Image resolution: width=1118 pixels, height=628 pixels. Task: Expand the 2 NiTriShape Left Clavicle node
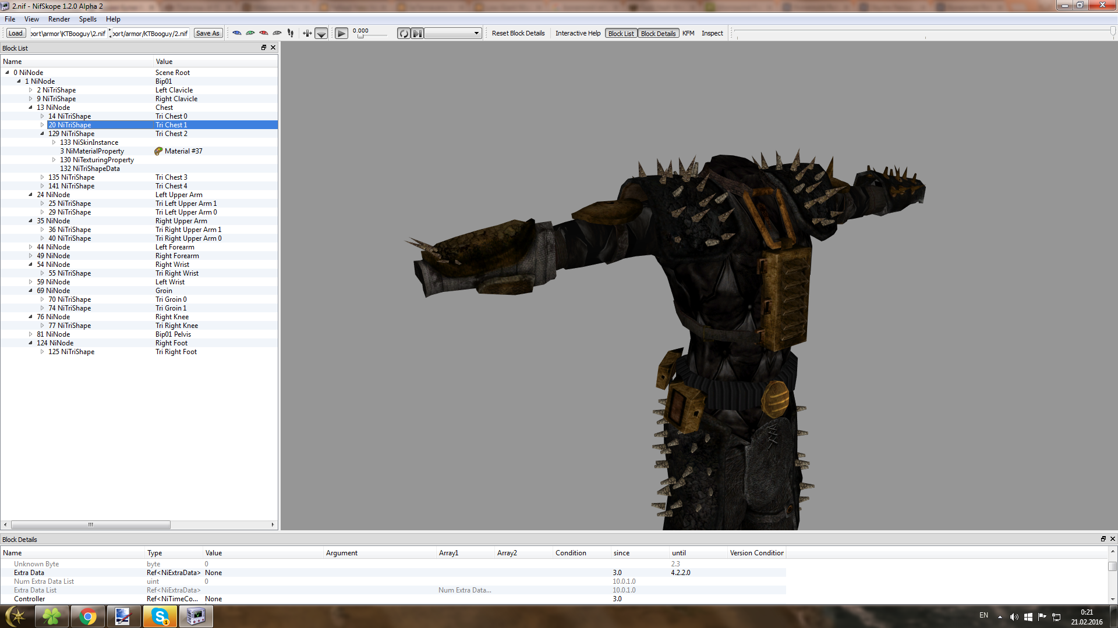[x=30, y=90]
